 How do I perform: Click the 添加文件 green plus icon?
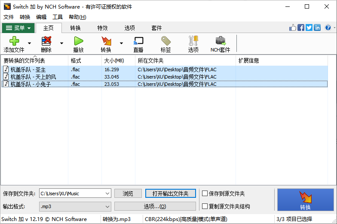click(14, 41)
